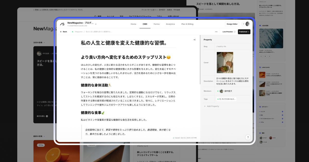Click the cover image thumbnail
This screenshot has height=162, width=309.
pyautogui.click(x=225, y=62)
